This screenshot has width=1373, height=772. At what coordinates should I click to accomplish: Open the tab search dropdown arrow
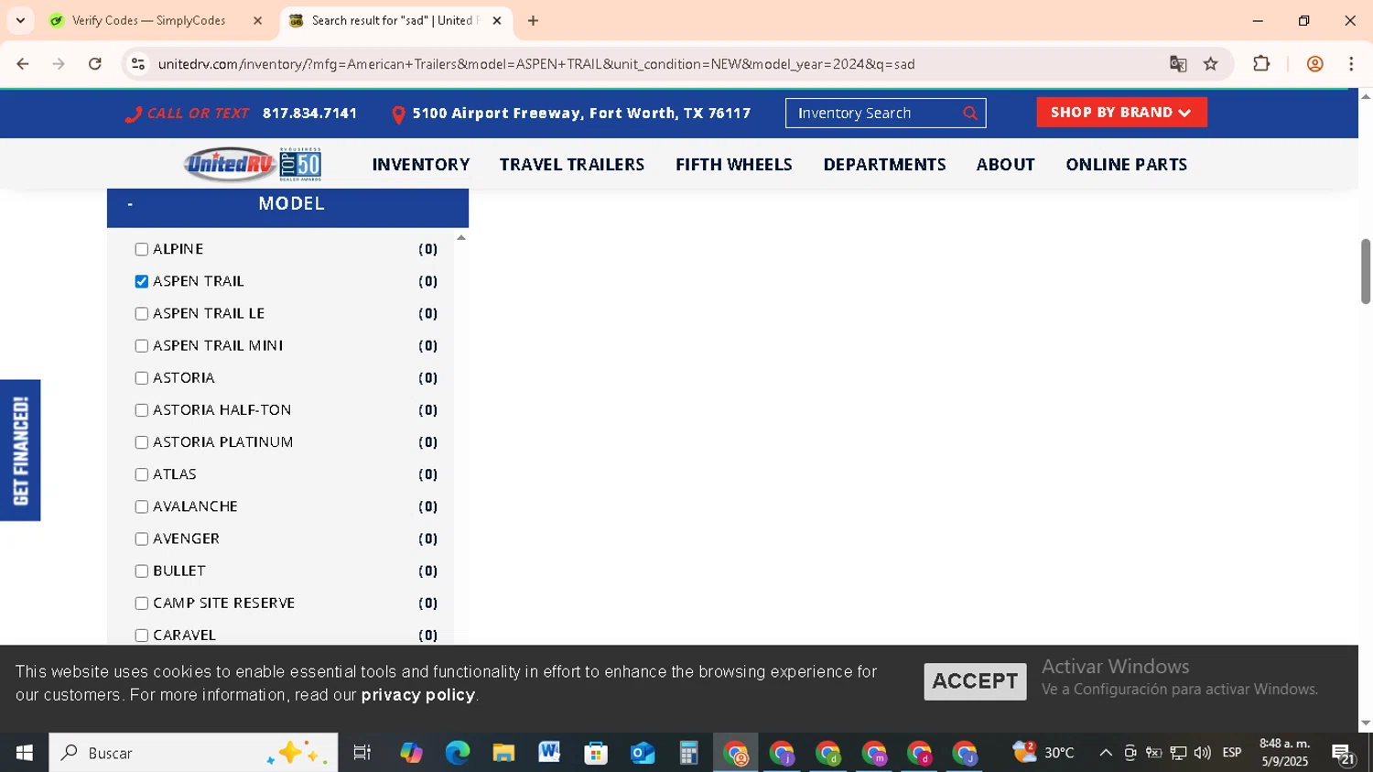(20, 20)
